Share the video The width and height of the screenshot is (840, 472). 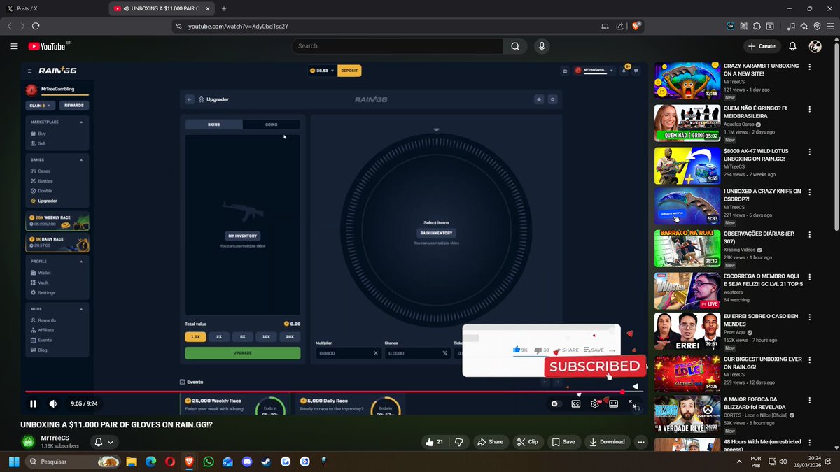[490, 442]
